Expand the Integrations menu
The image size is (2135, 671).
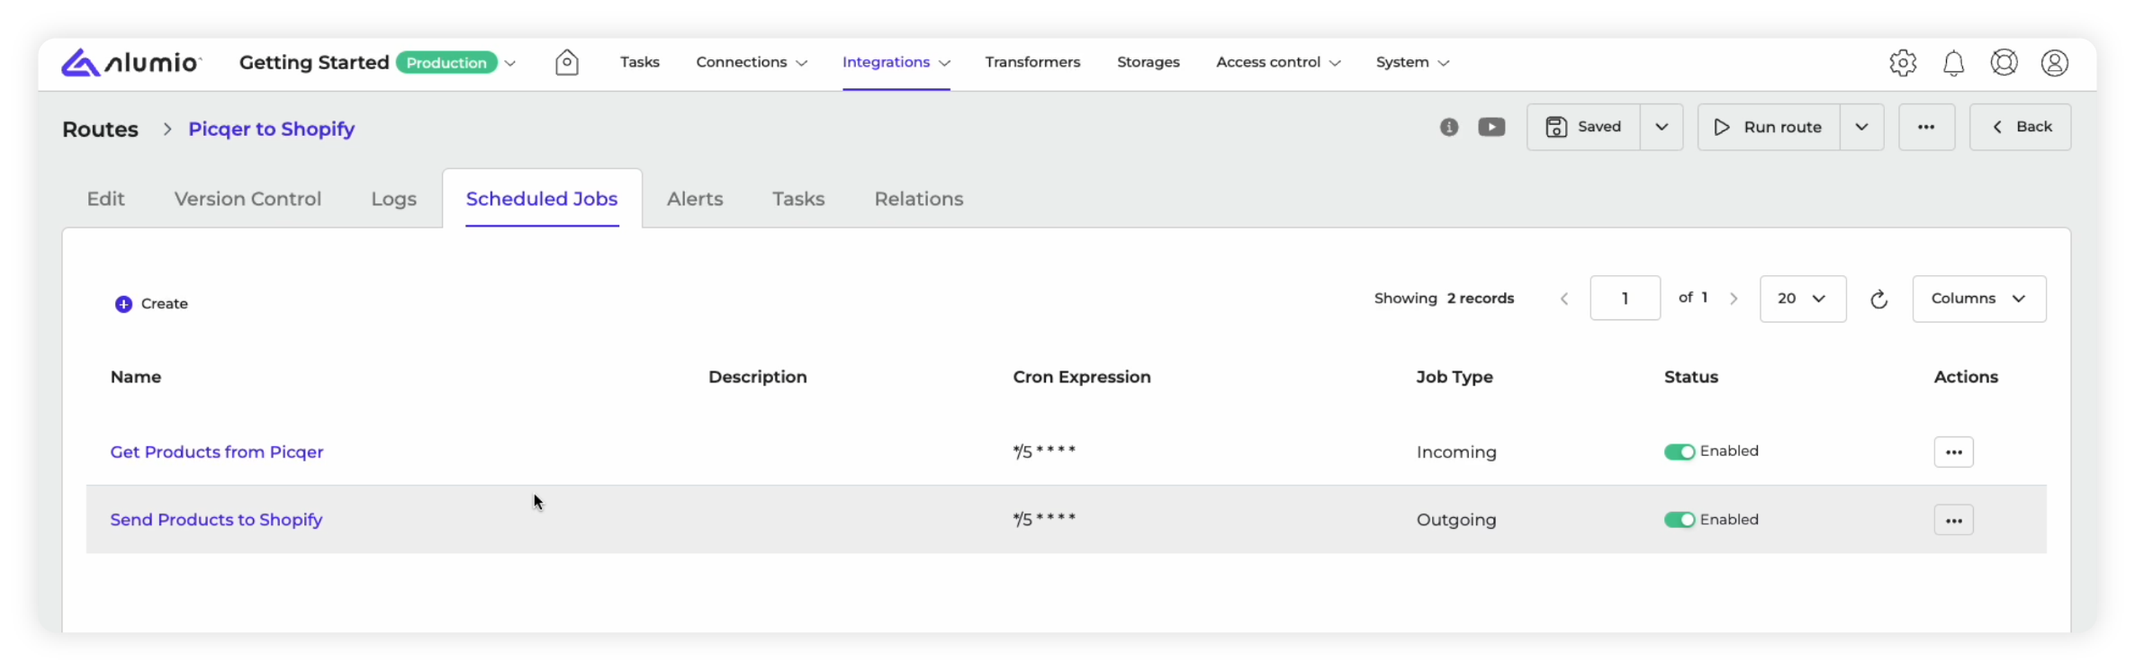click(x=896, y=62)
